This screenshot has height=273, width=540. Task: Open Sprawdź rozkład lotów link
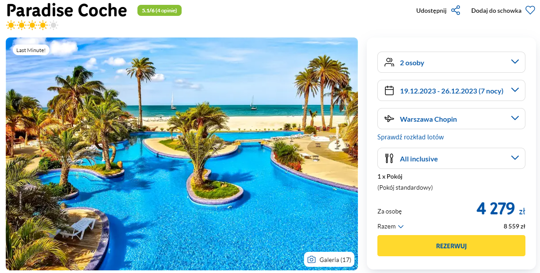point(411,137)
